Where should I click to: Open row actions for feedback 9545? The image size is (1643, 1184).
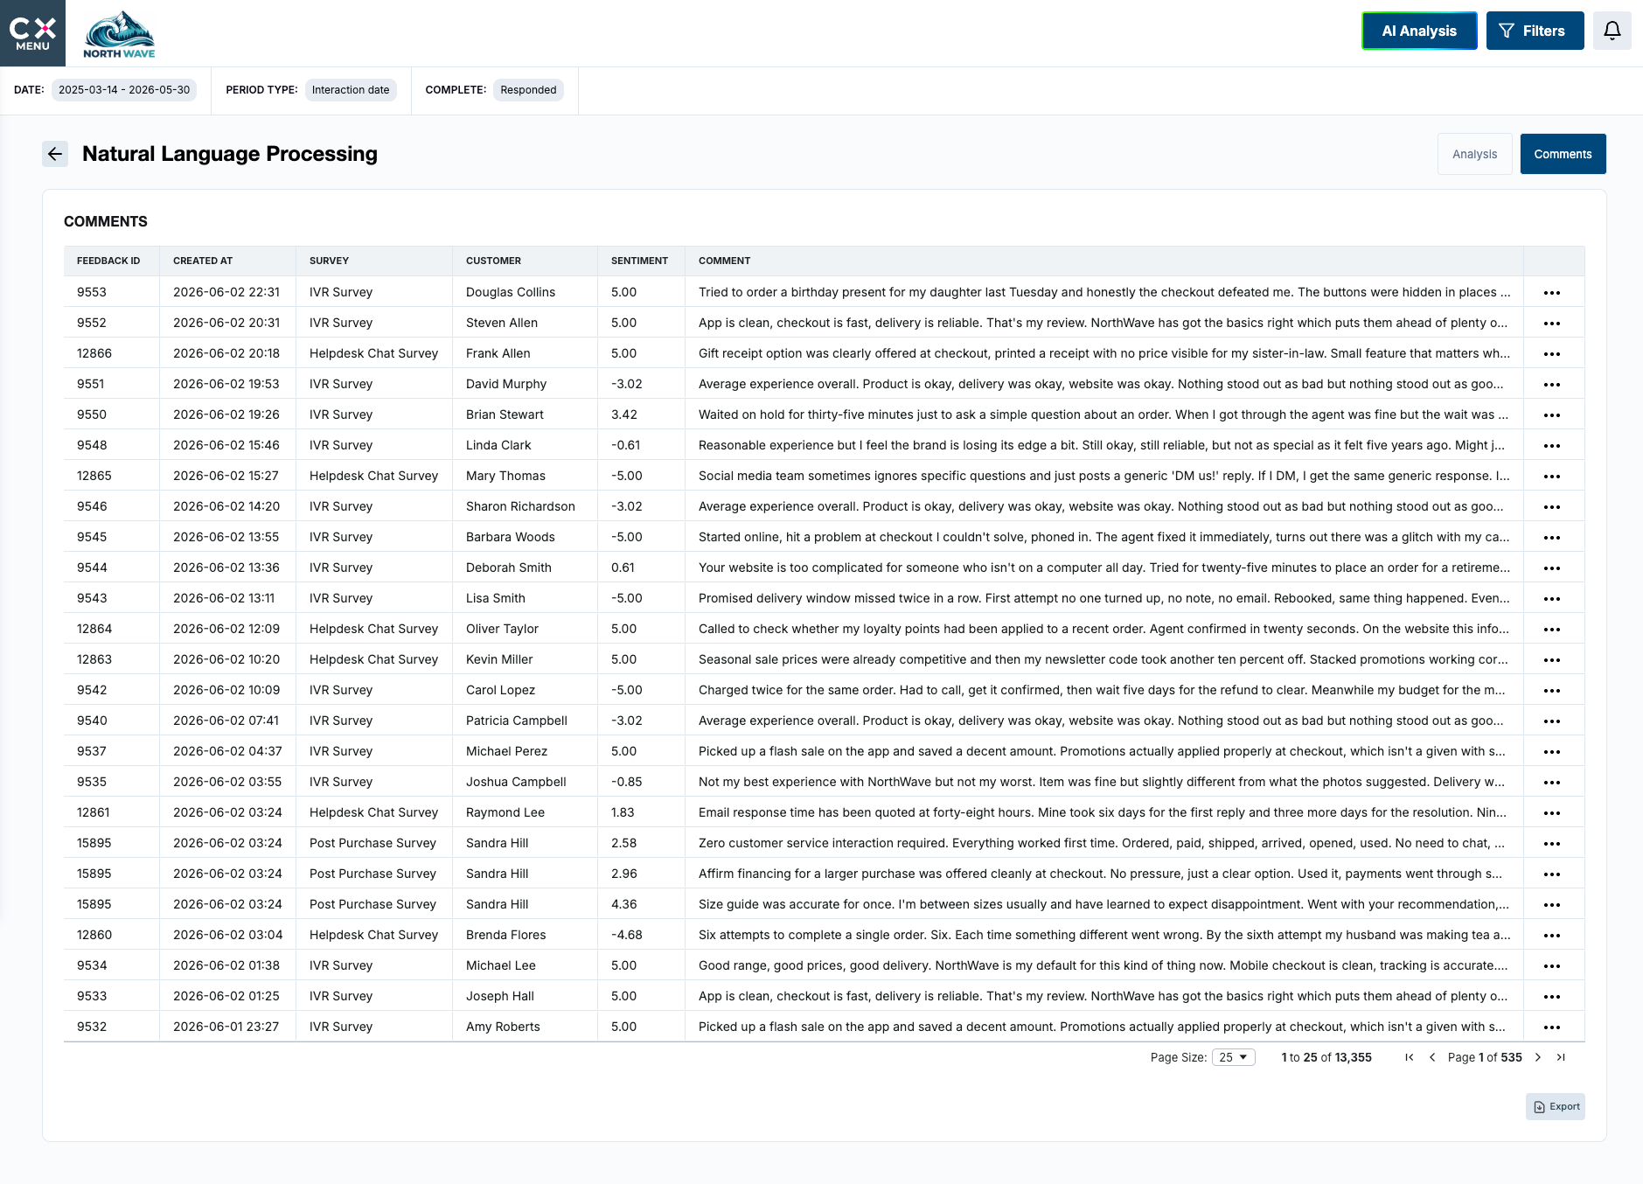pos(1552,538)
